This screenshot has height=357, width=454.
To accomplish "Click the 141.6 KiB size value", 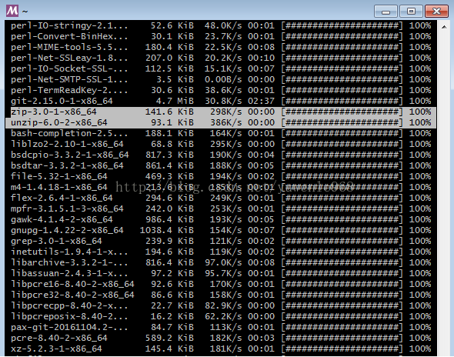I will click(169, 112).
